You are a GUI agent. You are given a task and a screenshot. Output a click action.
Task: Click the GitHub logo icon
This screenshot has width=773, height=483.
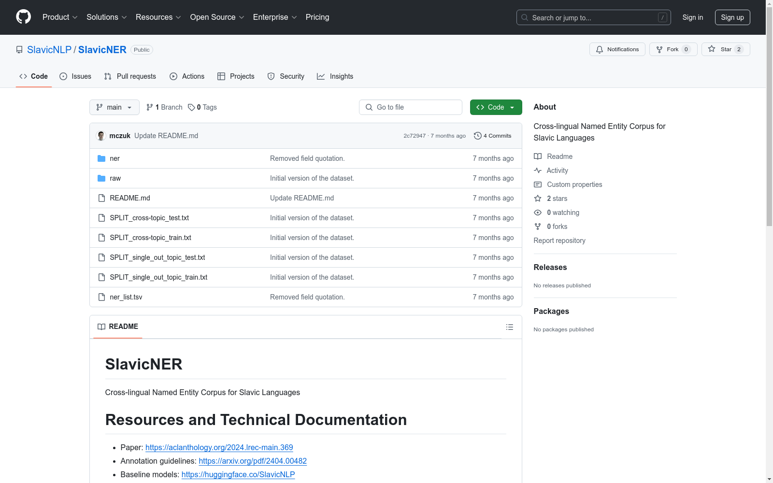click(23, 17)
